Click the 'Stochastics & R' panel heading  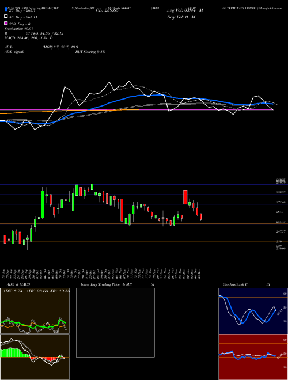tap(236, 284)
